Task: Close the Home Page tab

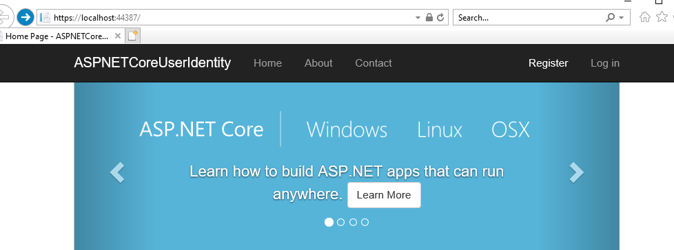Action: pyautogui.click(x=118, y=36)
